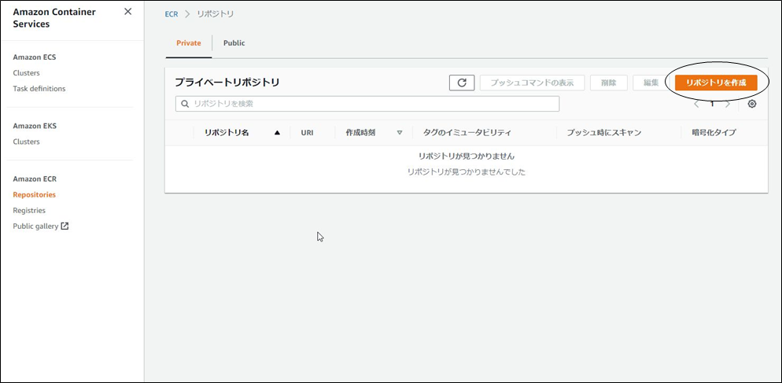Open Clusters under Amazon EKS
Screen dimensions: 782x383
click(x=27, y=142)
